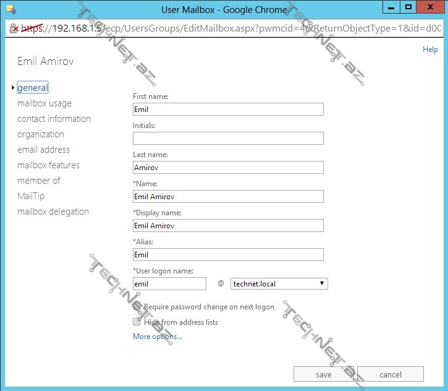
Task: Enable Require password change on next logon
Action: point(137,307)
